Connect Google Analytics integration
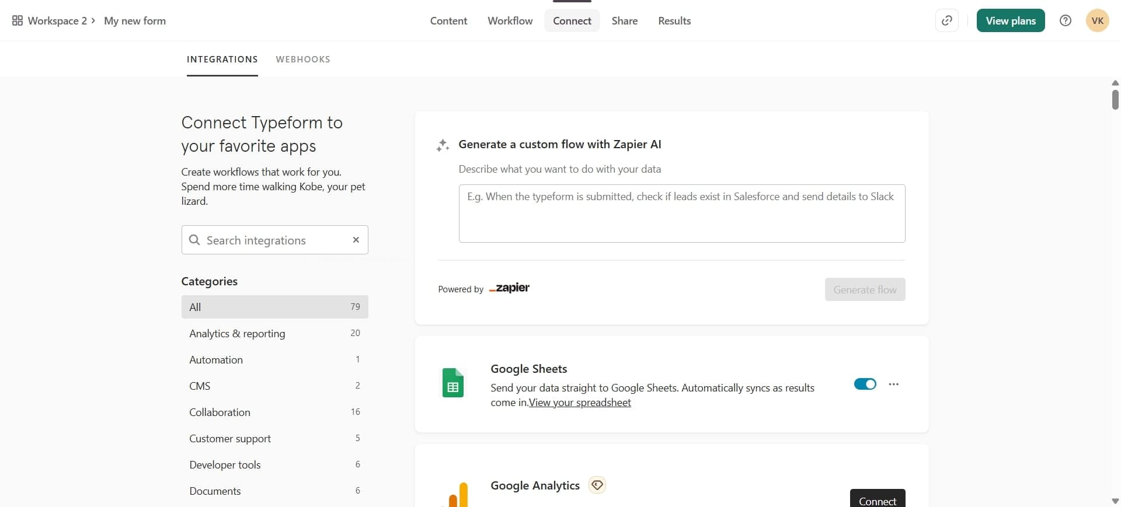Image resolution: width=1121 pixels, height=507 pixels. point(878,498)
